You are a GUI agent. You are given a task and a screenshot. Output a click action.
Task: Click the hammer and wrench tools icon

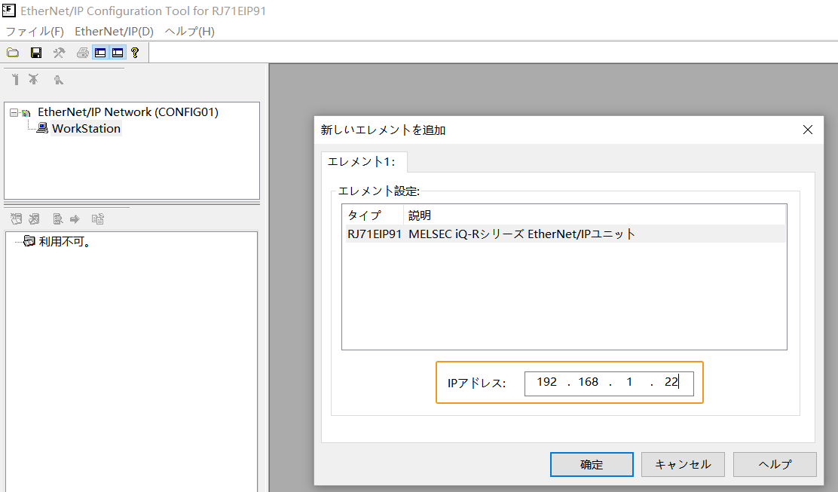coord(59,52)
